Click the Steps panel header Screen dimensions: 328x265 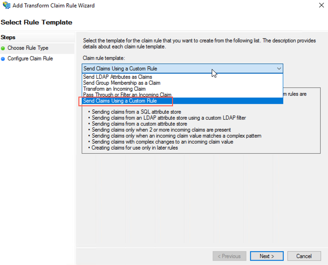tap(8, 37)
